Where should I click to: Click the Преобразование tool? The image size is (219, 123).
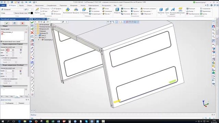click(x=193, y=14)
